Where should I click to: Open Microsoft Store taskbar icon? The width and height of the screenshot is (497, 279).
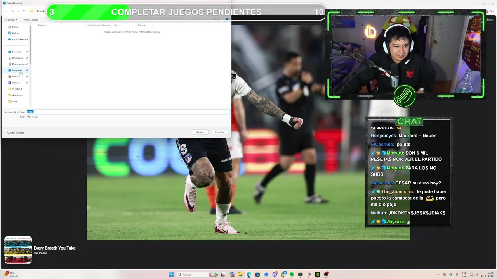coord(257,274)
